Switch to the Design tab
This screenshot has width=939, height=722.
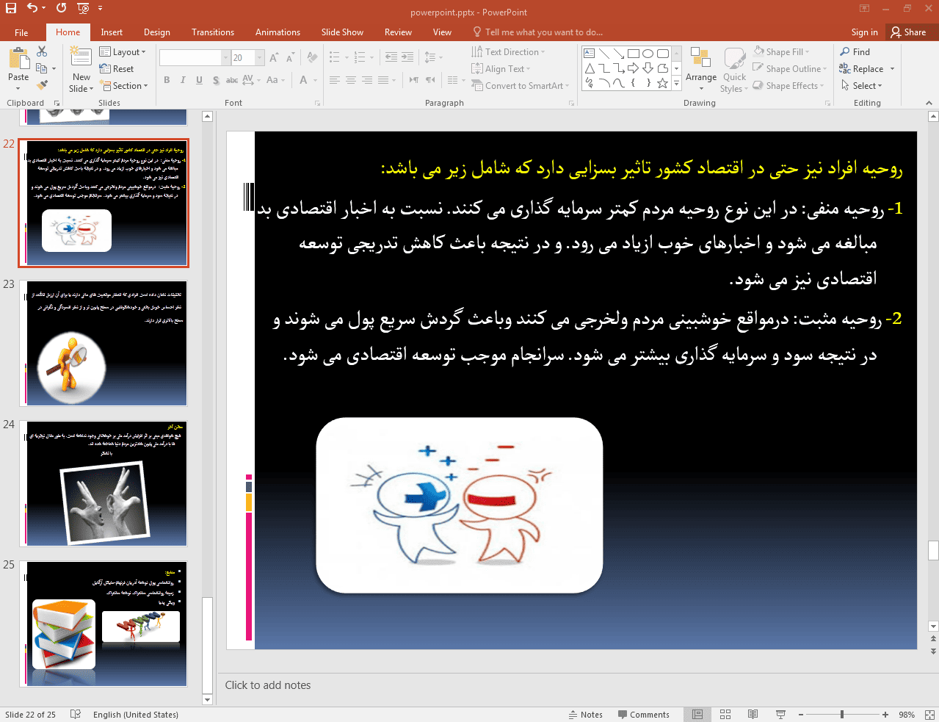157,32
